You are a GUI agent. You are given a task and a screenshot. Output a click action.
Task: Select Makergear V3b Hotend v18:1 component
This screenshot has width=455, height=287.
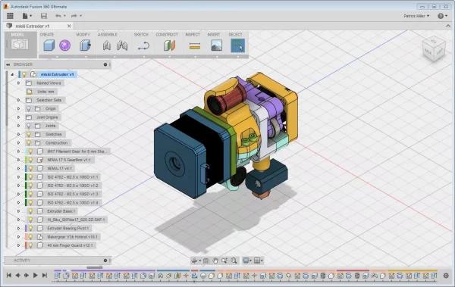coord(73,237)
